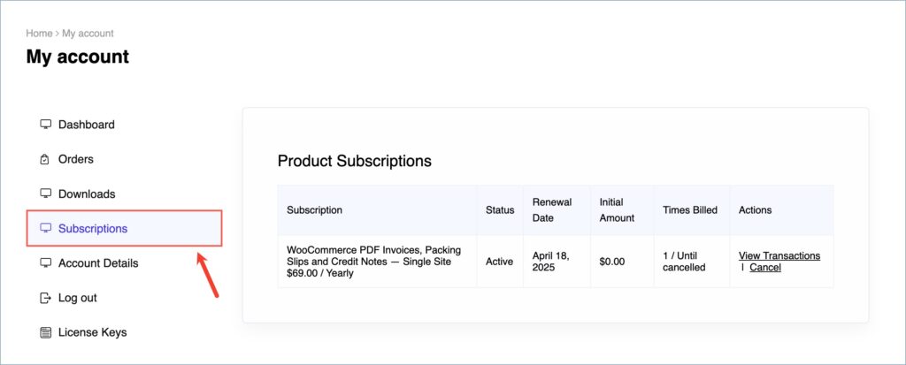Click the Downloads monitor icon

[x=45, y=194]
